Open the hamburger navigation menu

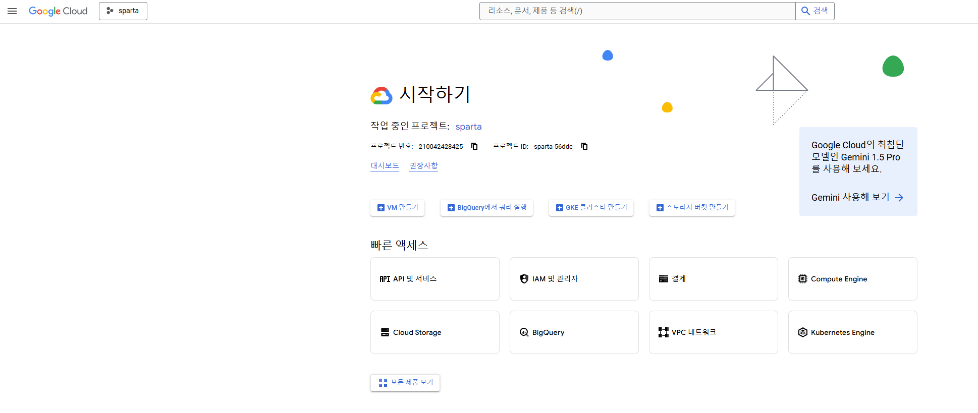tap(12, 11)
